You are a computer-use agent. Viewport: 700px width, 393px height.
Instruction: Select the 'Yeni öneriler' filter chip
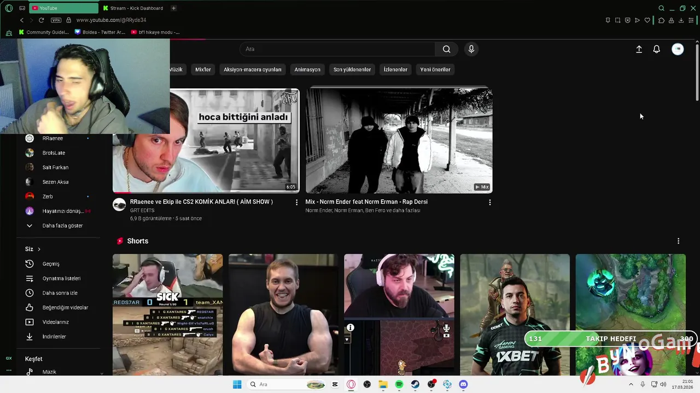click(435, 69)
